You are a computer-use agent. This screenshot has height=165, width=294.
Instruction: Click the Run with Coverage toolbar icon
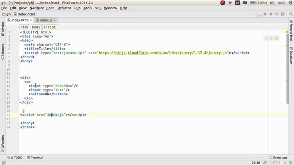[x=277, y=14]
